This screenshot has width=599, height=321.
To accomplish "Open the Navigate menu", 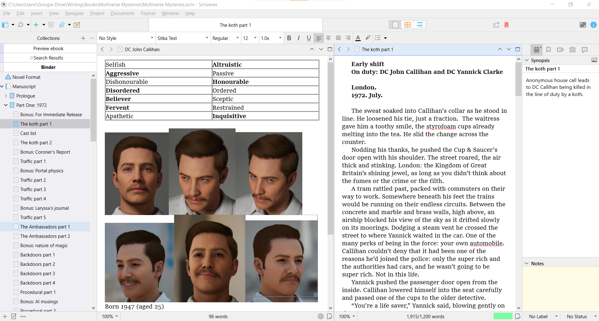I will 74,13.
